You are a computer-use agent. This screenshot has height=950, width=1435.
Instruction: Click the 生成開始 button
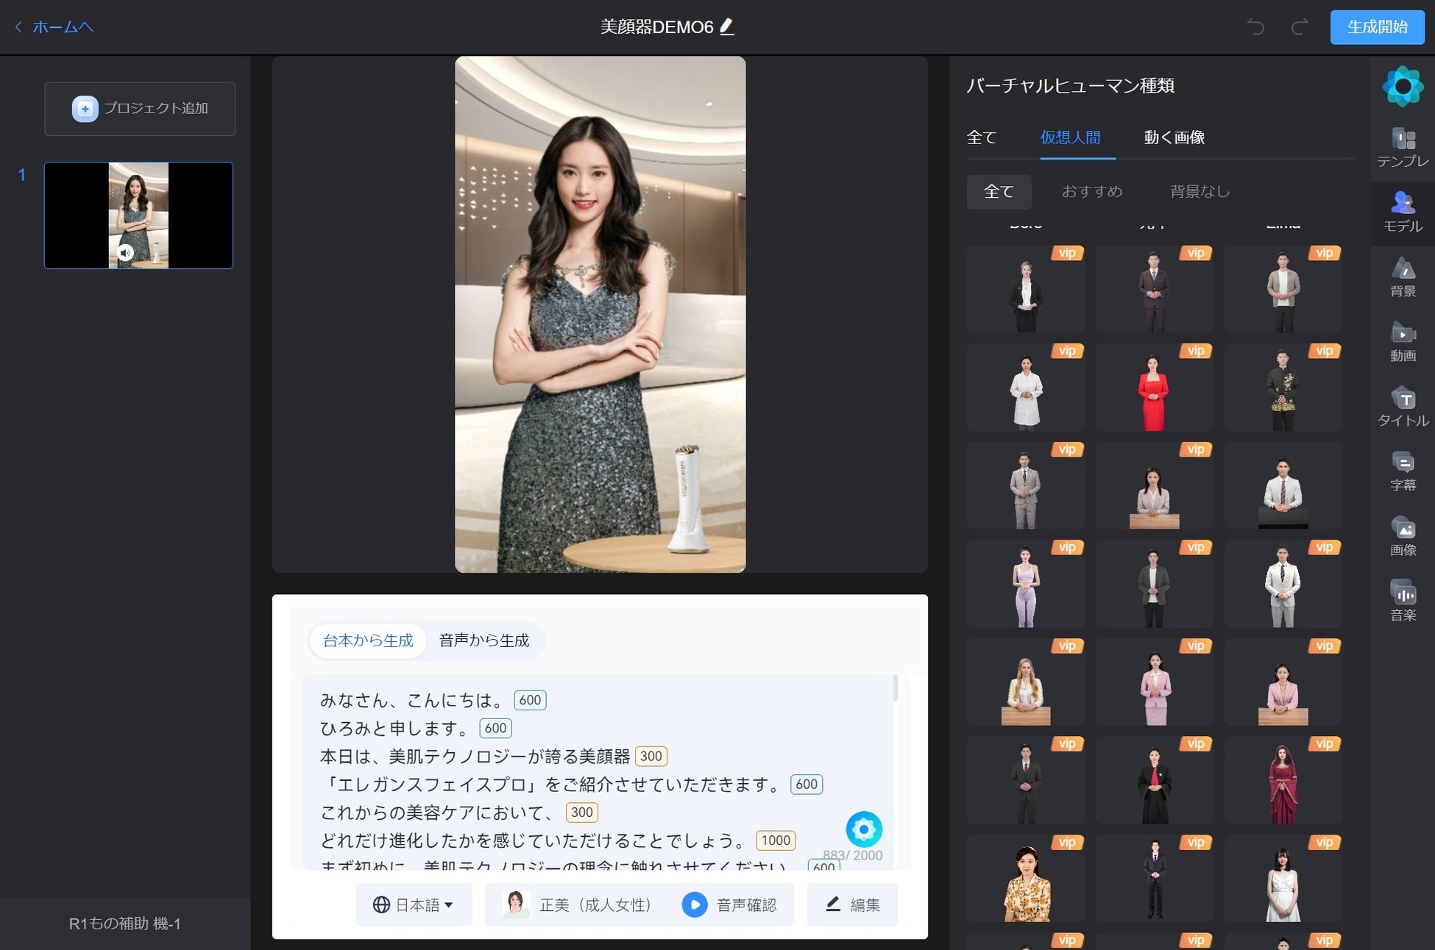[x=1376, y=27]
